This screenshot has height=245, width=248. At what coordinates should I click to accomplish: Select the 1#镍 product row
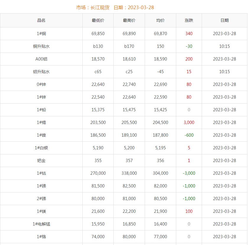41,135
